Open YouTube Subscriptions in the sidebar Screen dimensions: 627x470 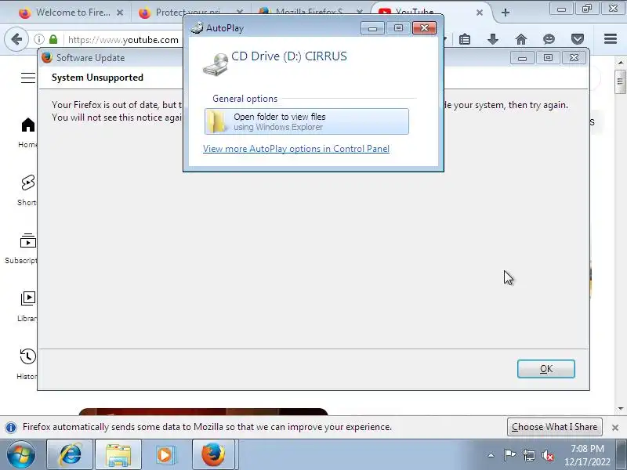[21, 248]
